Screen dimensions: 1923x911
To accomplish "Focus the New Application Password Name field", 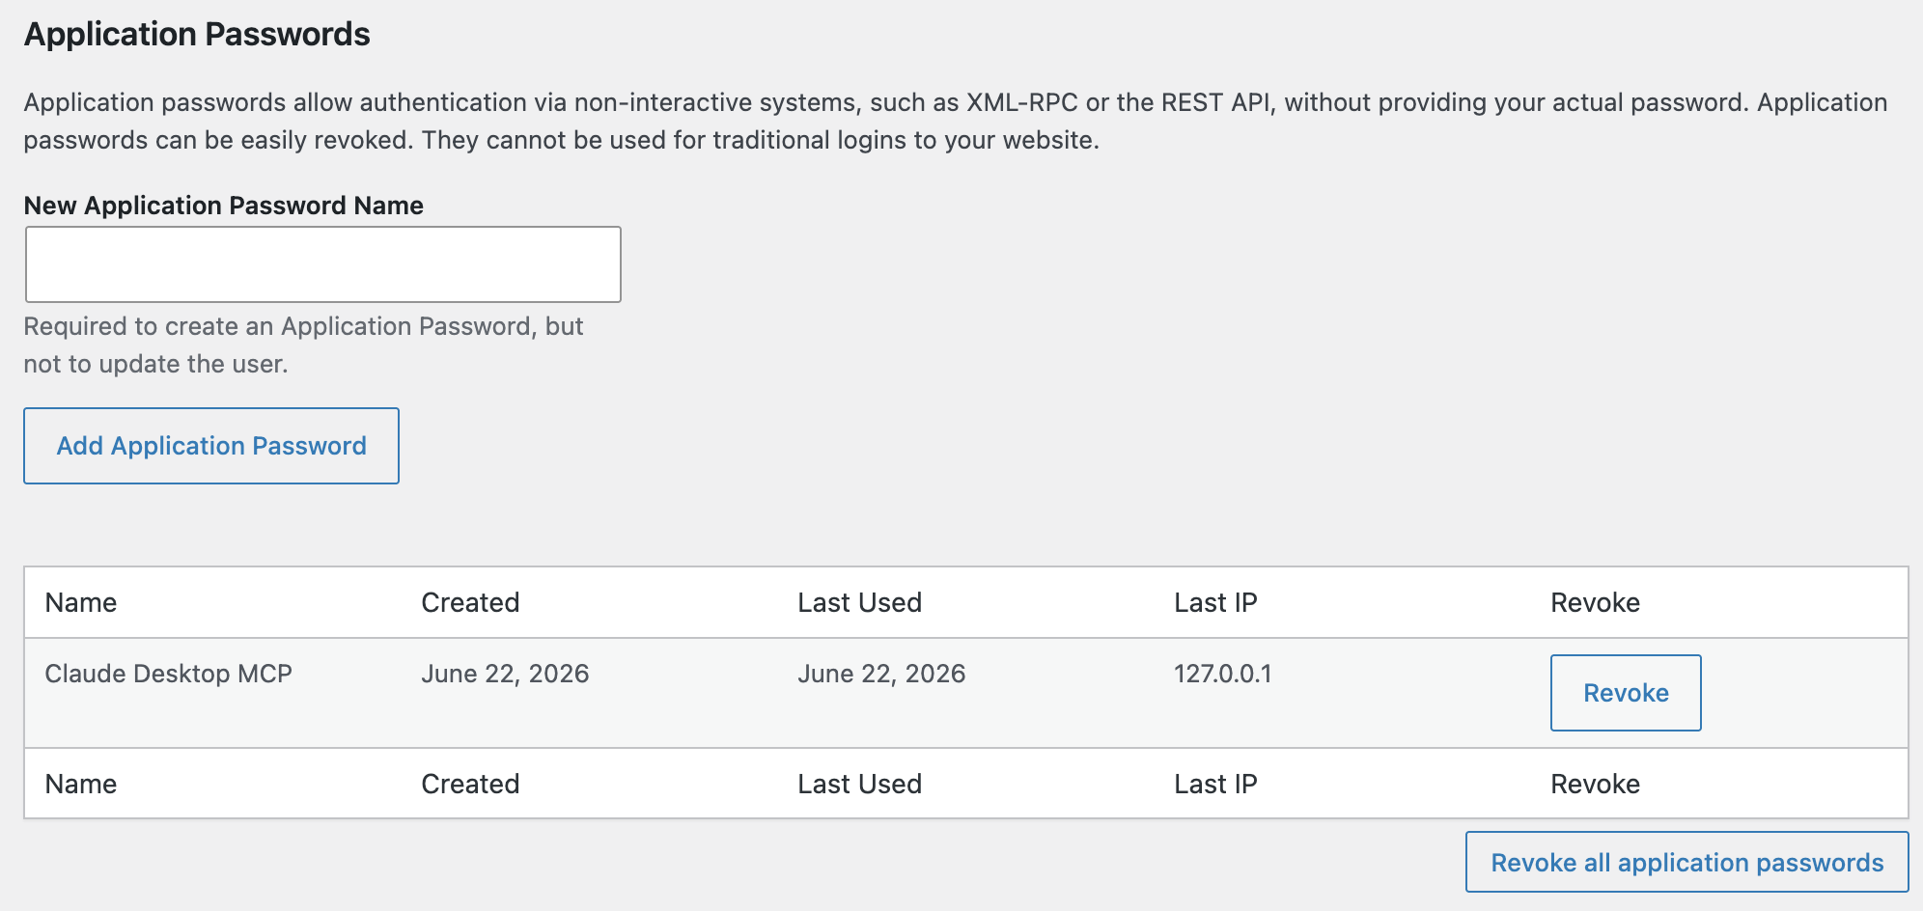I will pyautogui.click(x=322, y=264).
